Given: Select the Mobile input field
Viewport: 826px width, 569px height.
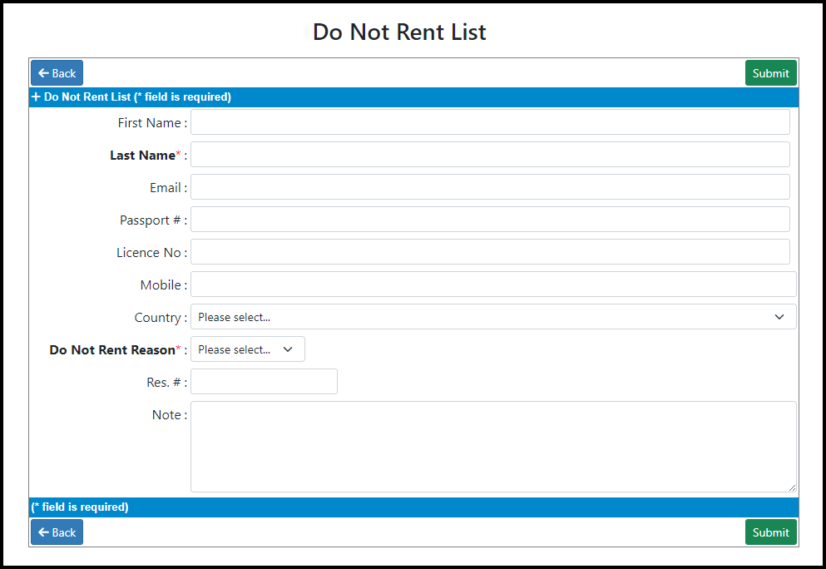Looking at the screenshot, I should [493, 284].
